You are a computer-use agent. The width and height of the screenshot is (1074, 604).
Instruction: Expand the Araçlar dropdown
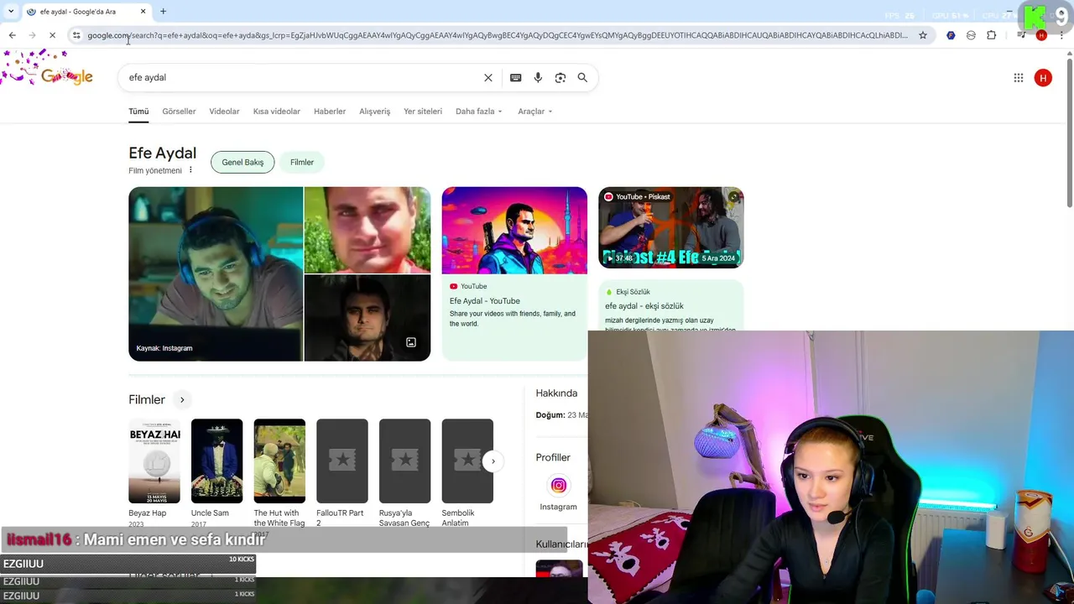click(x=535, y=112)
